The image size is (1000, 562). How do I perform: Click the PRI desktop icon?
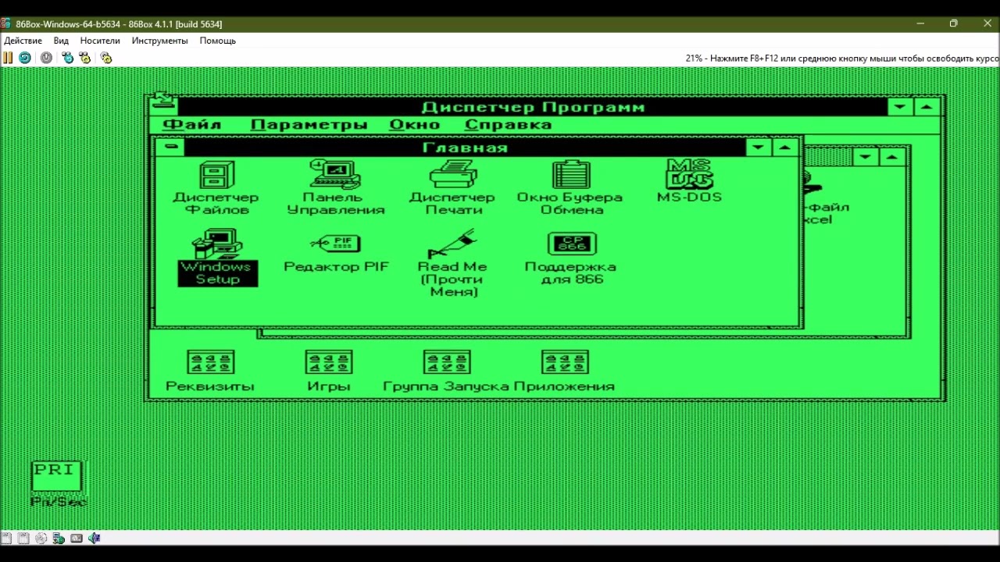click(x=58, y=484)
